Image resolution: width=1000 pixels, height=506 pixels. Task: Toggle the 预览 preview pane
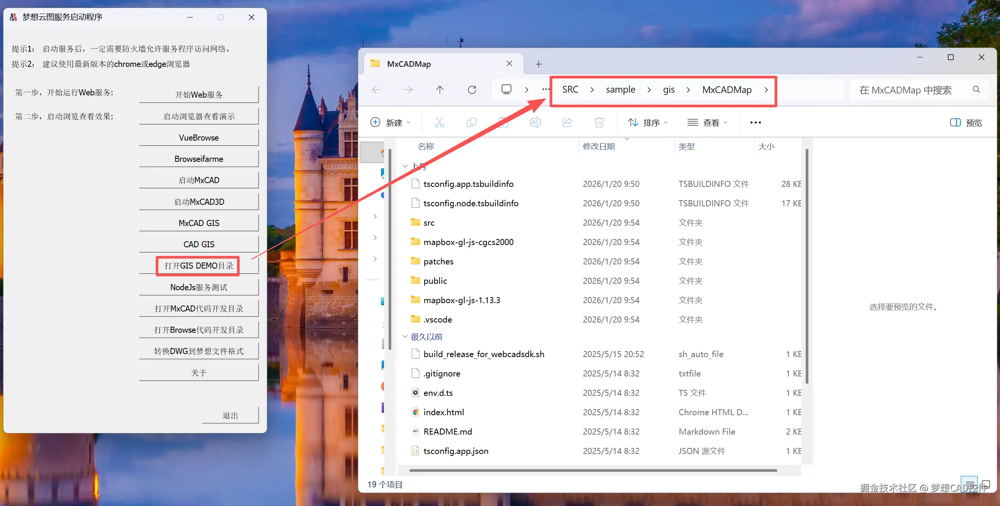tap(966, 123)
